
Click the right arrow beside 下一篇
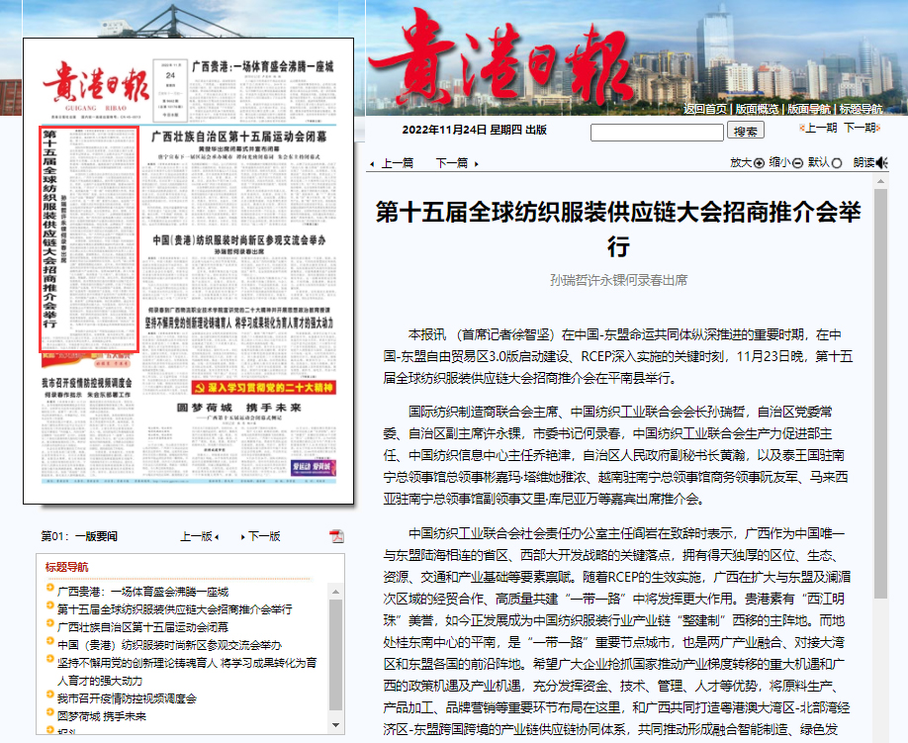coord(476,164)
